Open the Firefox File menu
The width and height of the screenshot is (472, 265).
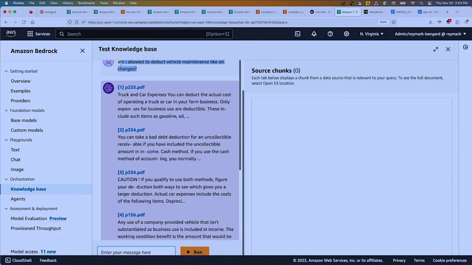click(32, 3)
